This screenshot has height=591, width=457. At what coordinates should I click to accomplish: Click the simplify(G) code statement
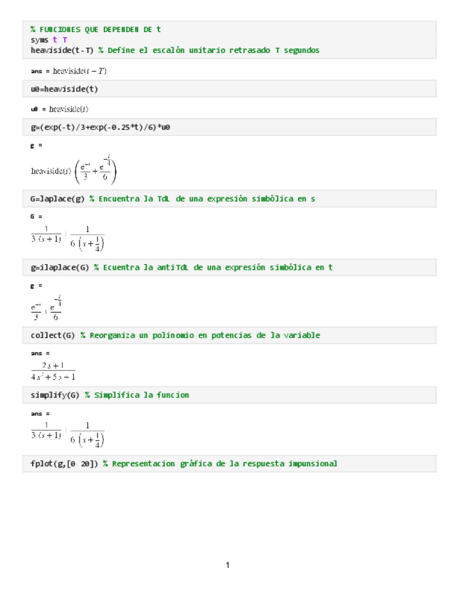pos(54,395)
